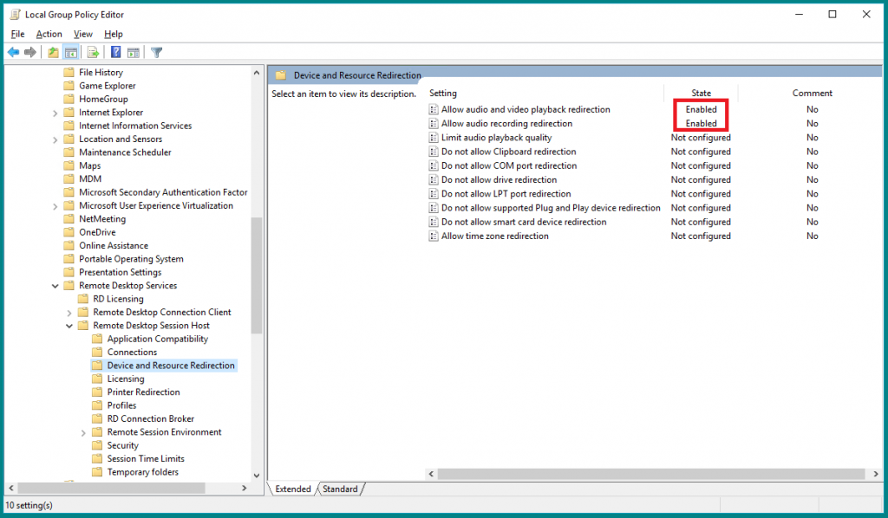The image size is (888, 518).
Task: Click the Forward arrow toolbar icon
Action: click(x=30, y=53)
